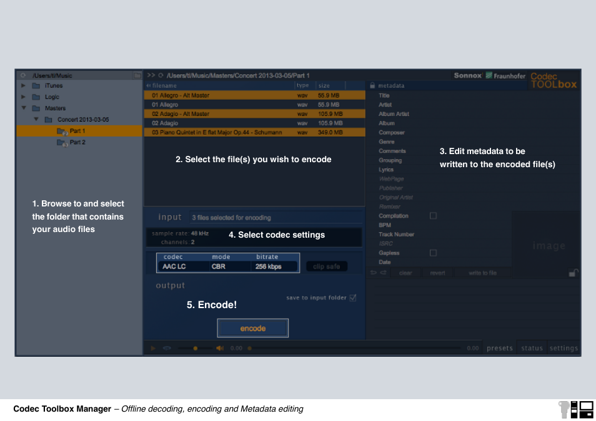Open the status tab
596x421 pixels.
click(532, 348)
